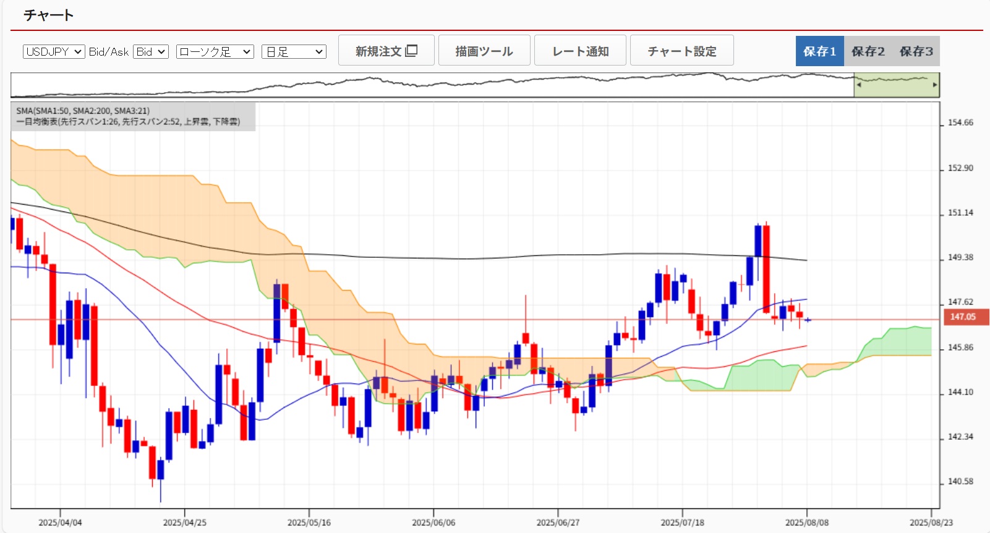This screenshot has height=533, width=990.
Task: Click the 149.38 price axis label
Action: pos(960,257)
